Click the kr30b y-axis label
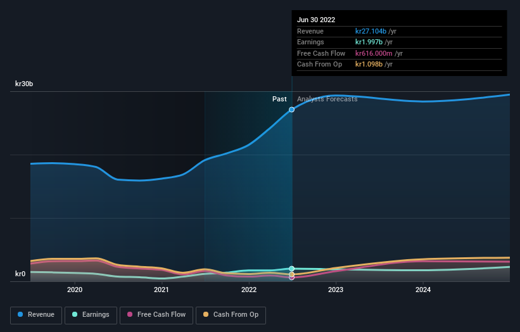 click(24, 84)
